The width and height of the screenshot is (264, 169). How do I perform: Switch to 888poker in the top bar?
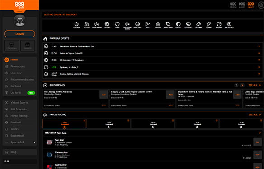pyautogui.click(x=242, y=5)
